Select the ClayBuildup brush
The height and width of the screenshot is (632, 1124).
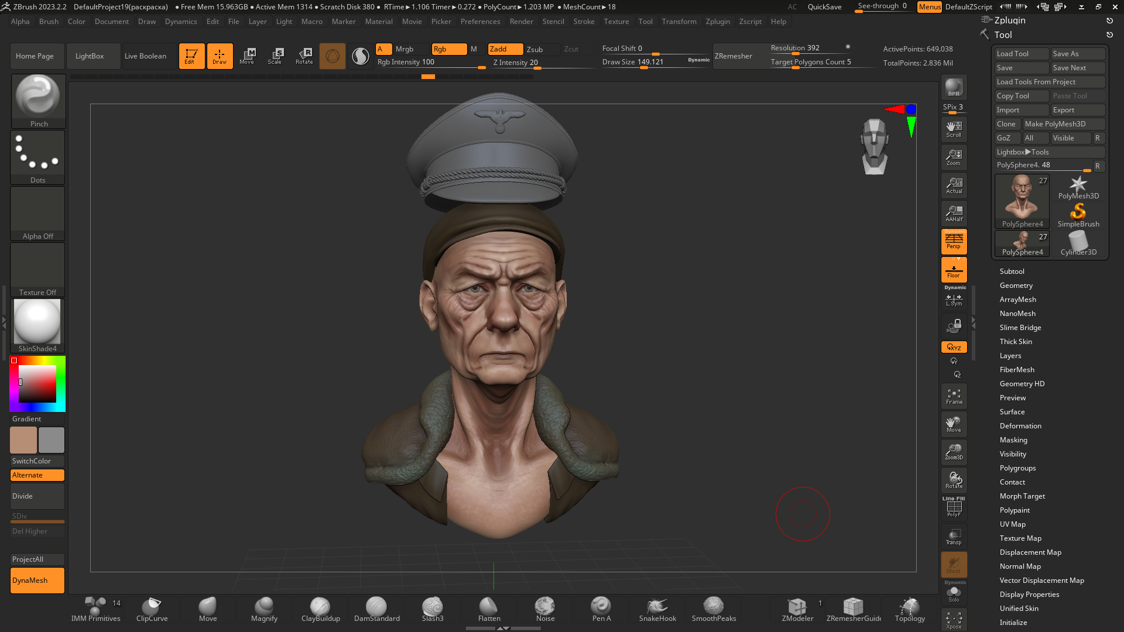[x=320, y=609]
